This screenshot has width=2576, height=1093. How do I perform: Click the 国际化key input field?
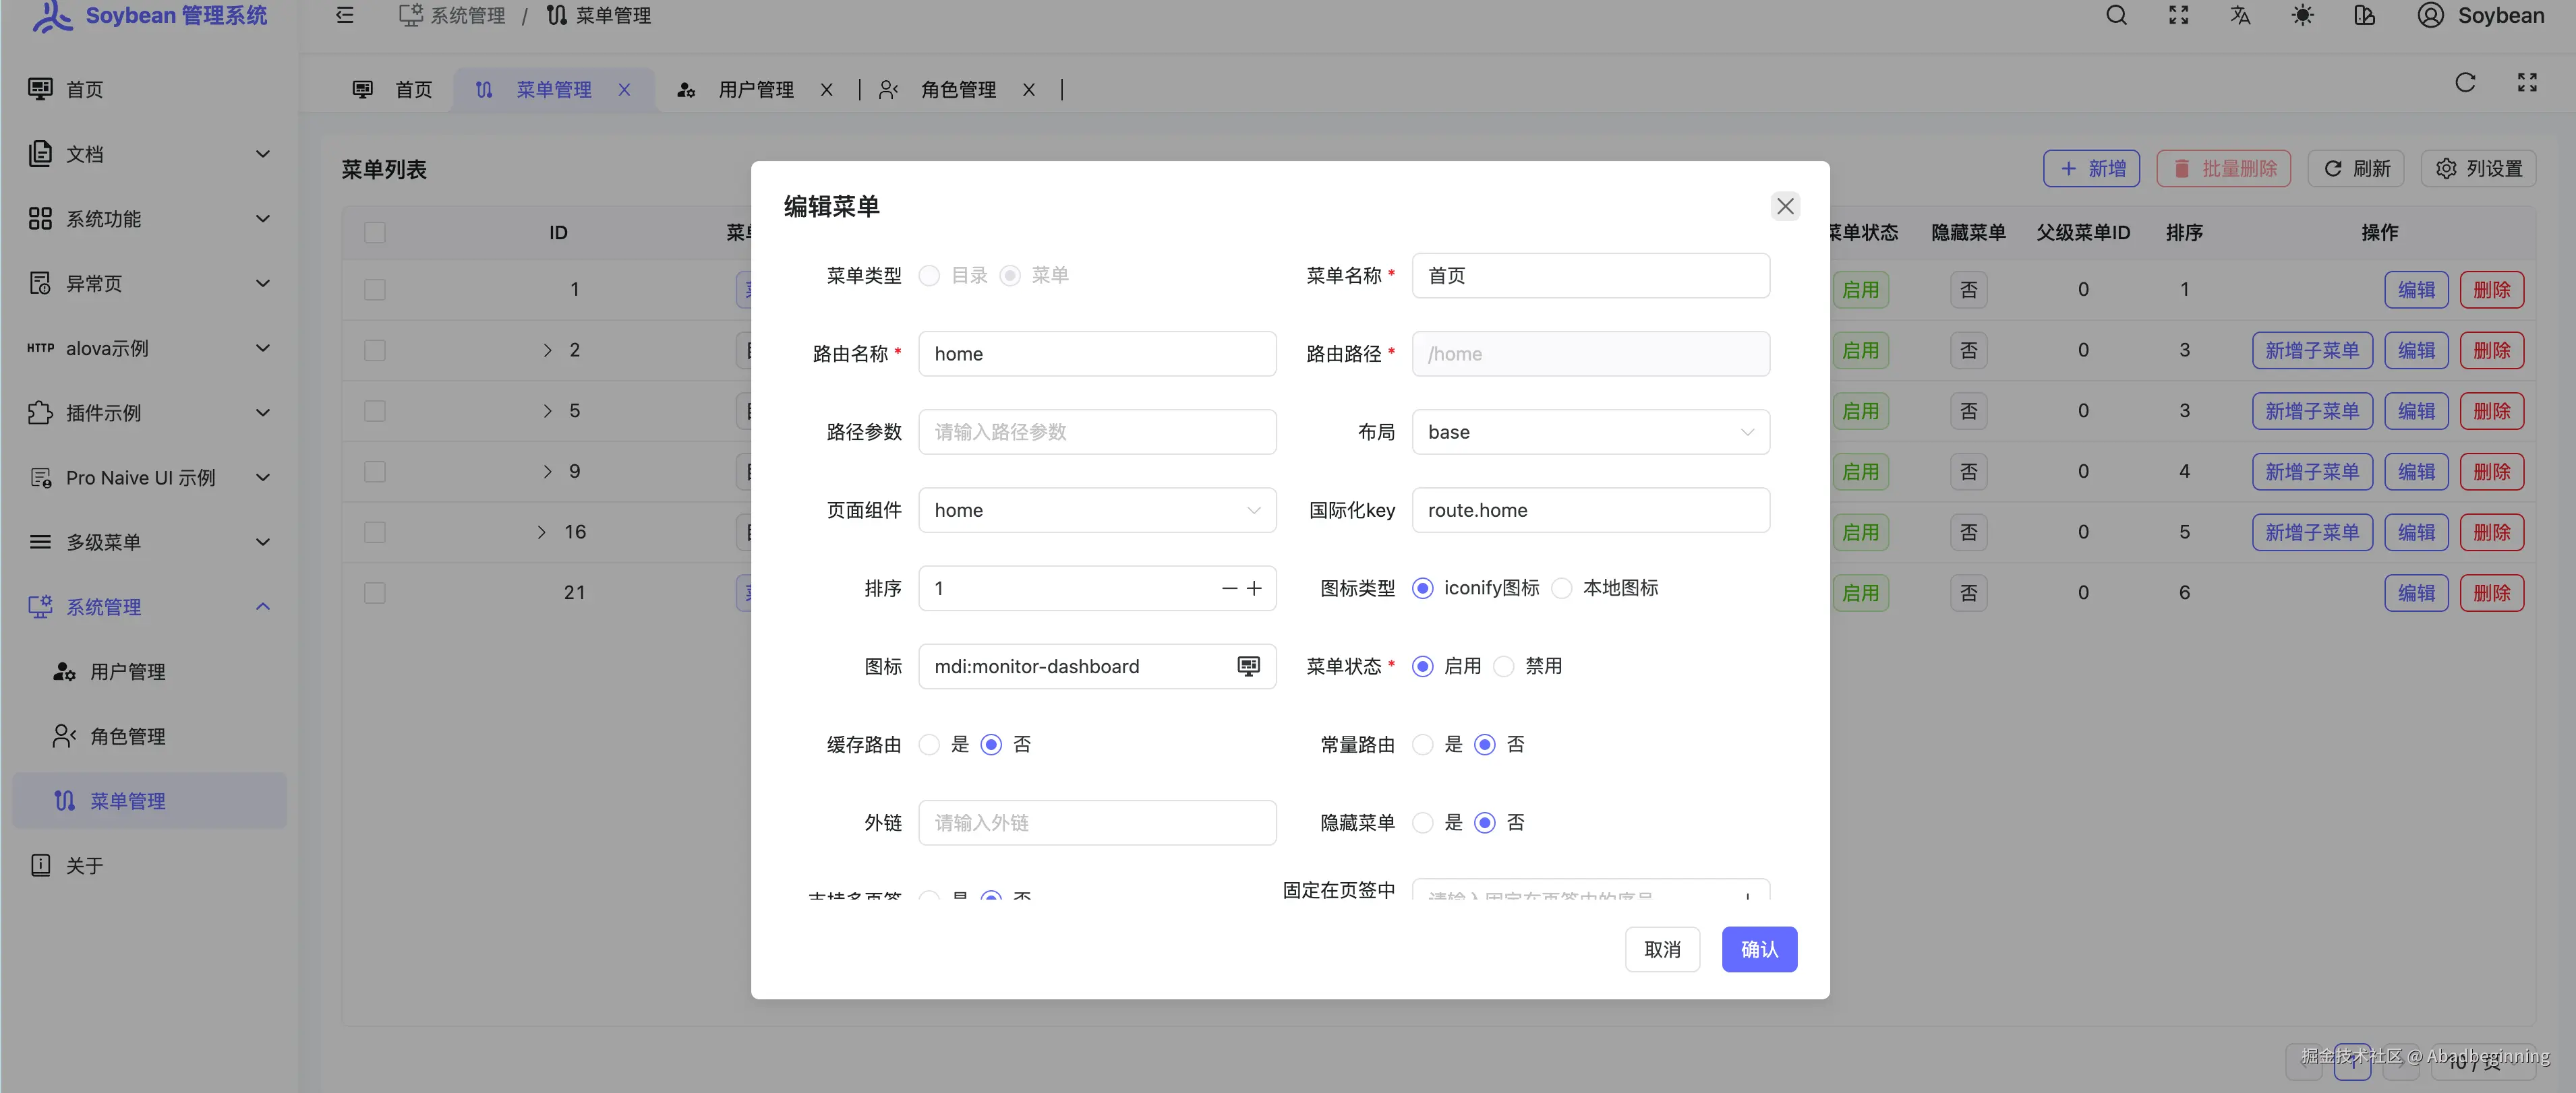1590,511
